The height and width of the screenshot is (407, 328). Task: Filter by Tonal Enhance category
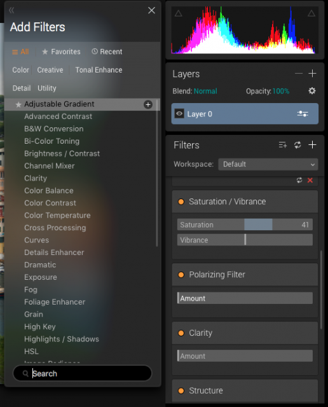pos(99,70)
